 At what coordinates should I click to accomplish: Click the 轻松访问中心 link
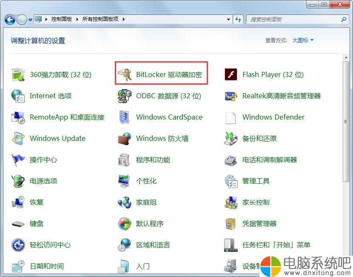tap(50, 245)
